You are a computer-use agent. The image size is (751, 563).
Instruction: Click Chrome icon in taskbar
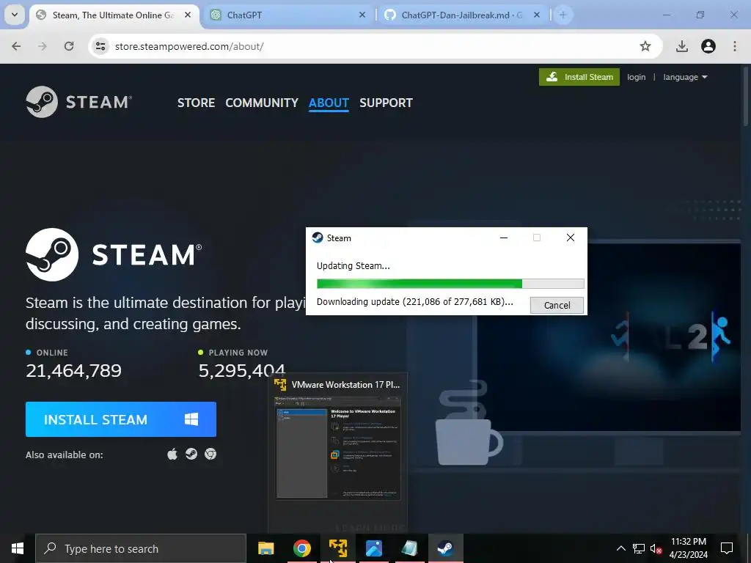pos(301,548)
